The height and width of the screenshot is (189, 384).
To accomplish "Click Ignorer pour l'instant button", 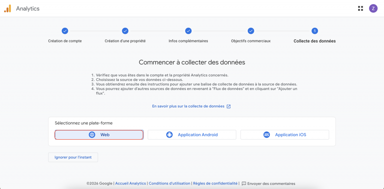I will coord(73,157).
